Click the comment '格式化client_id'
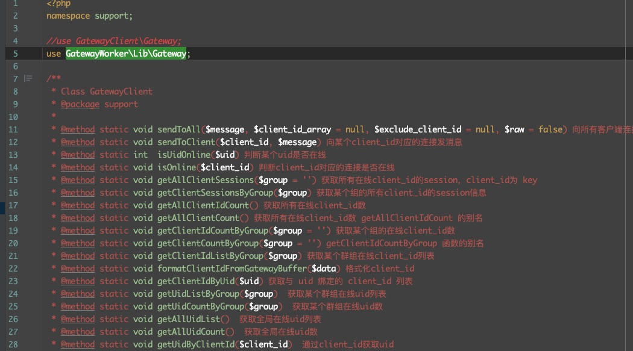 pos(380,269)
